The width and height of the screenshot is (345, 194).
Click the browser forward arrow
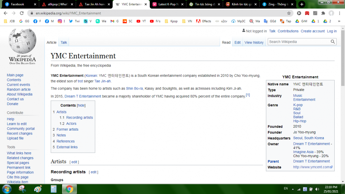point(14,13)
